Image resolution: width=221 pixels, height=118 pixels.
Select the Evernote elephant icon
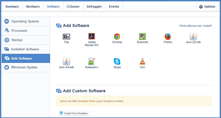click(x=142, y=37)
